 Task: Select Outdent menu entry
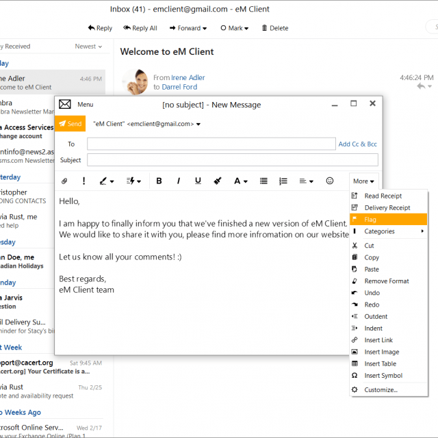388,316
